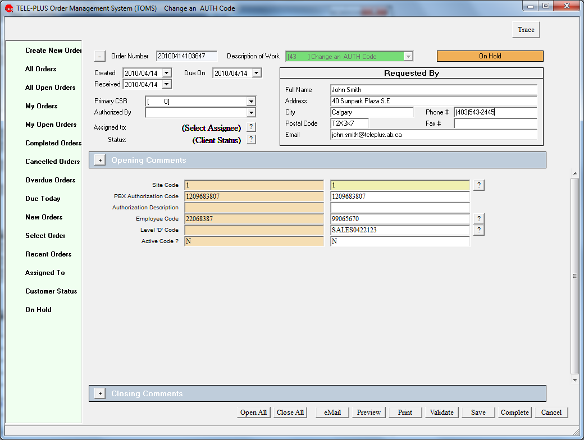Click the Close All button
The height and width of the screenshot is (440, 584).
pyautogui.click(x=290, y=412)
